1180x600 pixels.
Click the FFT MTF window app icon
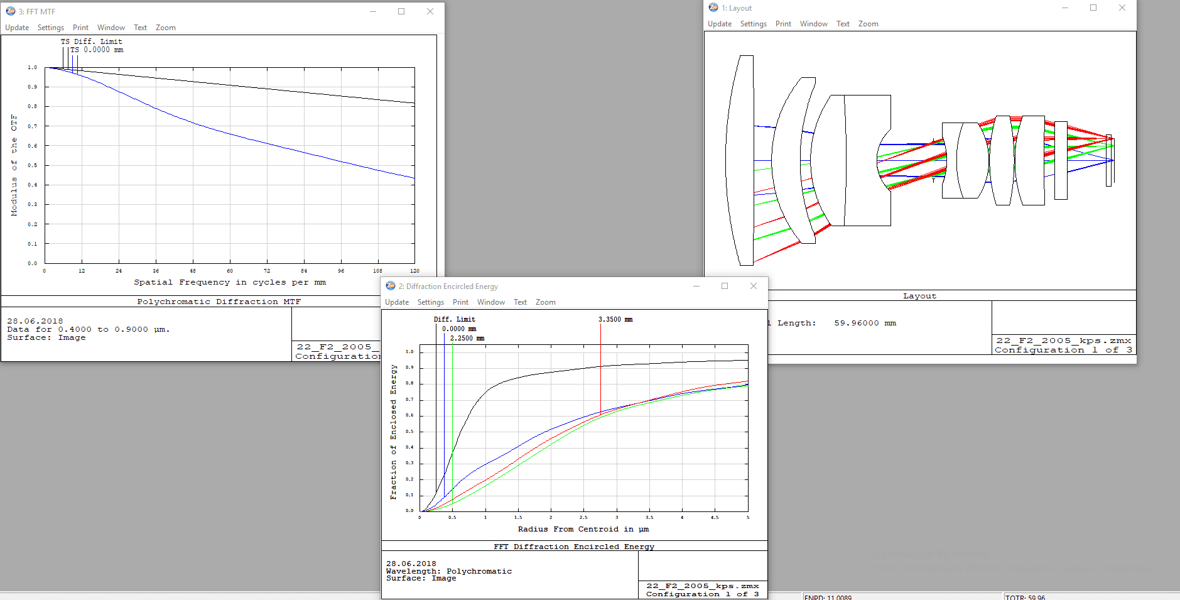[x=11, y=11]
